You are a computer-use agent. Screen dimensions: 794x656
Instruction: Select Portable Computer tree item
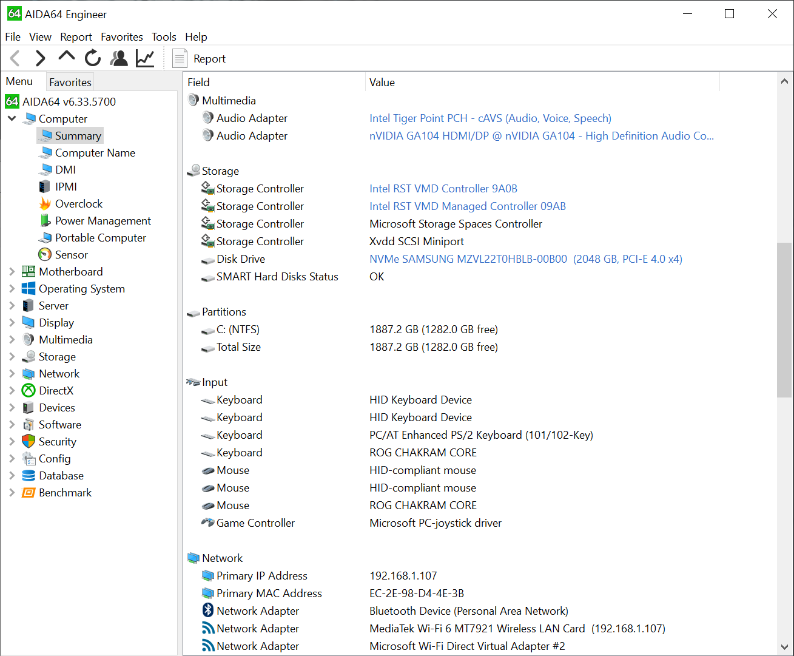[101, 237]
